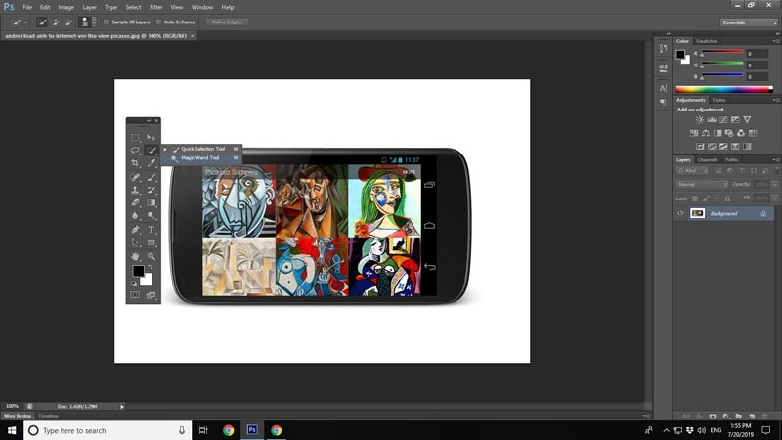Add a Vibrance adjustment

click(x=747, y=119)
